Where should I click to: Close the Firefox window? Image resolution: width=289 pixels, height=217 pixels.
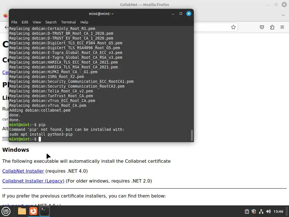(284, 5)
